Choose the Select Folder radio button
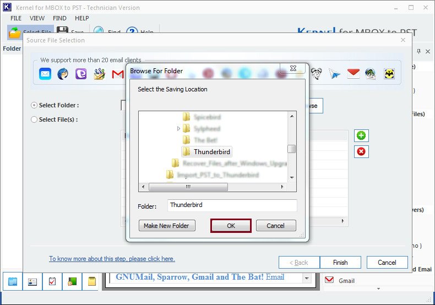 point(34,105)
